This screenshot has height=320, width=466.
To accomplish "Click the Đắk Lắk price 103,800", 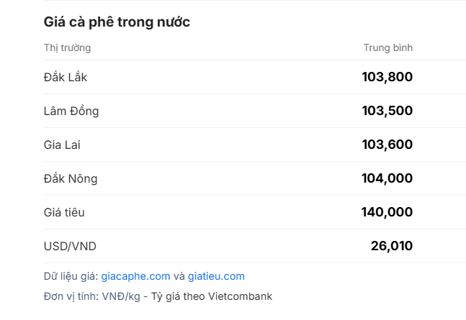I will point(387,77).
